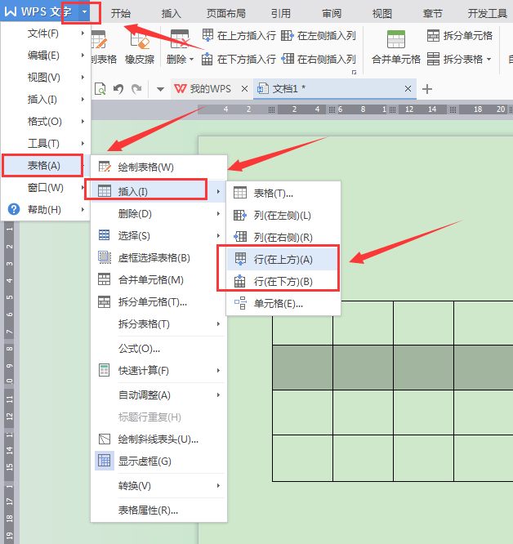The image size is (513, 544).
Task: Expand the 拆分表格 ribbon dropdown arrow
Action: pos(489,60)
